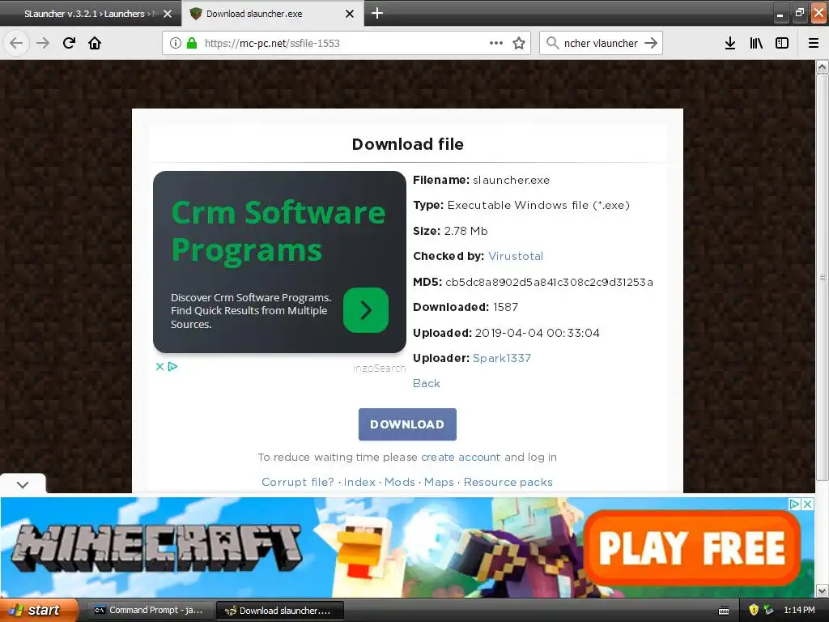Go back to the previous page

point(16,43)
